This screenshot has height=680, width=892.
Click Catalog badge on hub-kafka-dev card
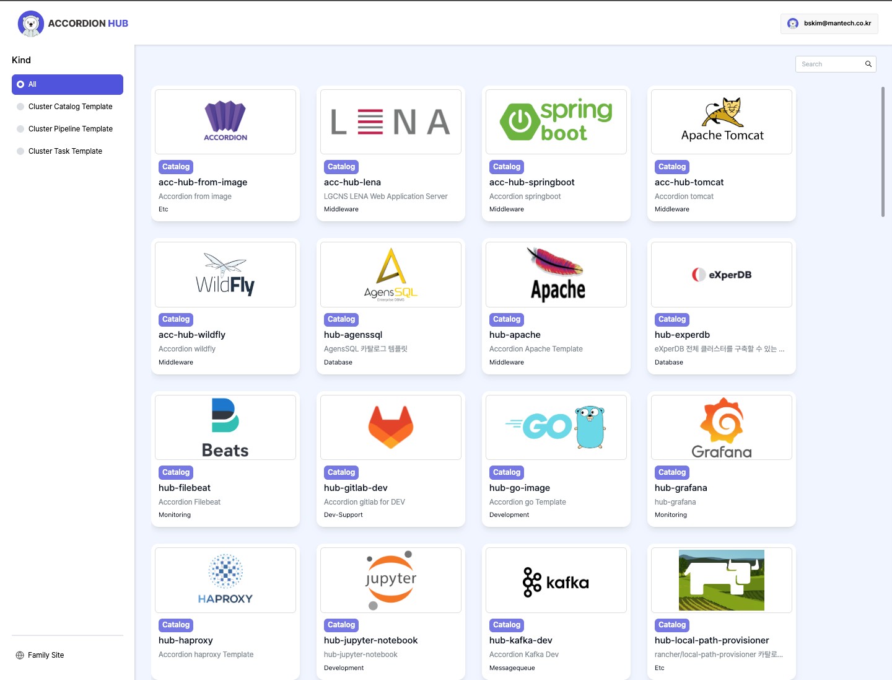507,625
